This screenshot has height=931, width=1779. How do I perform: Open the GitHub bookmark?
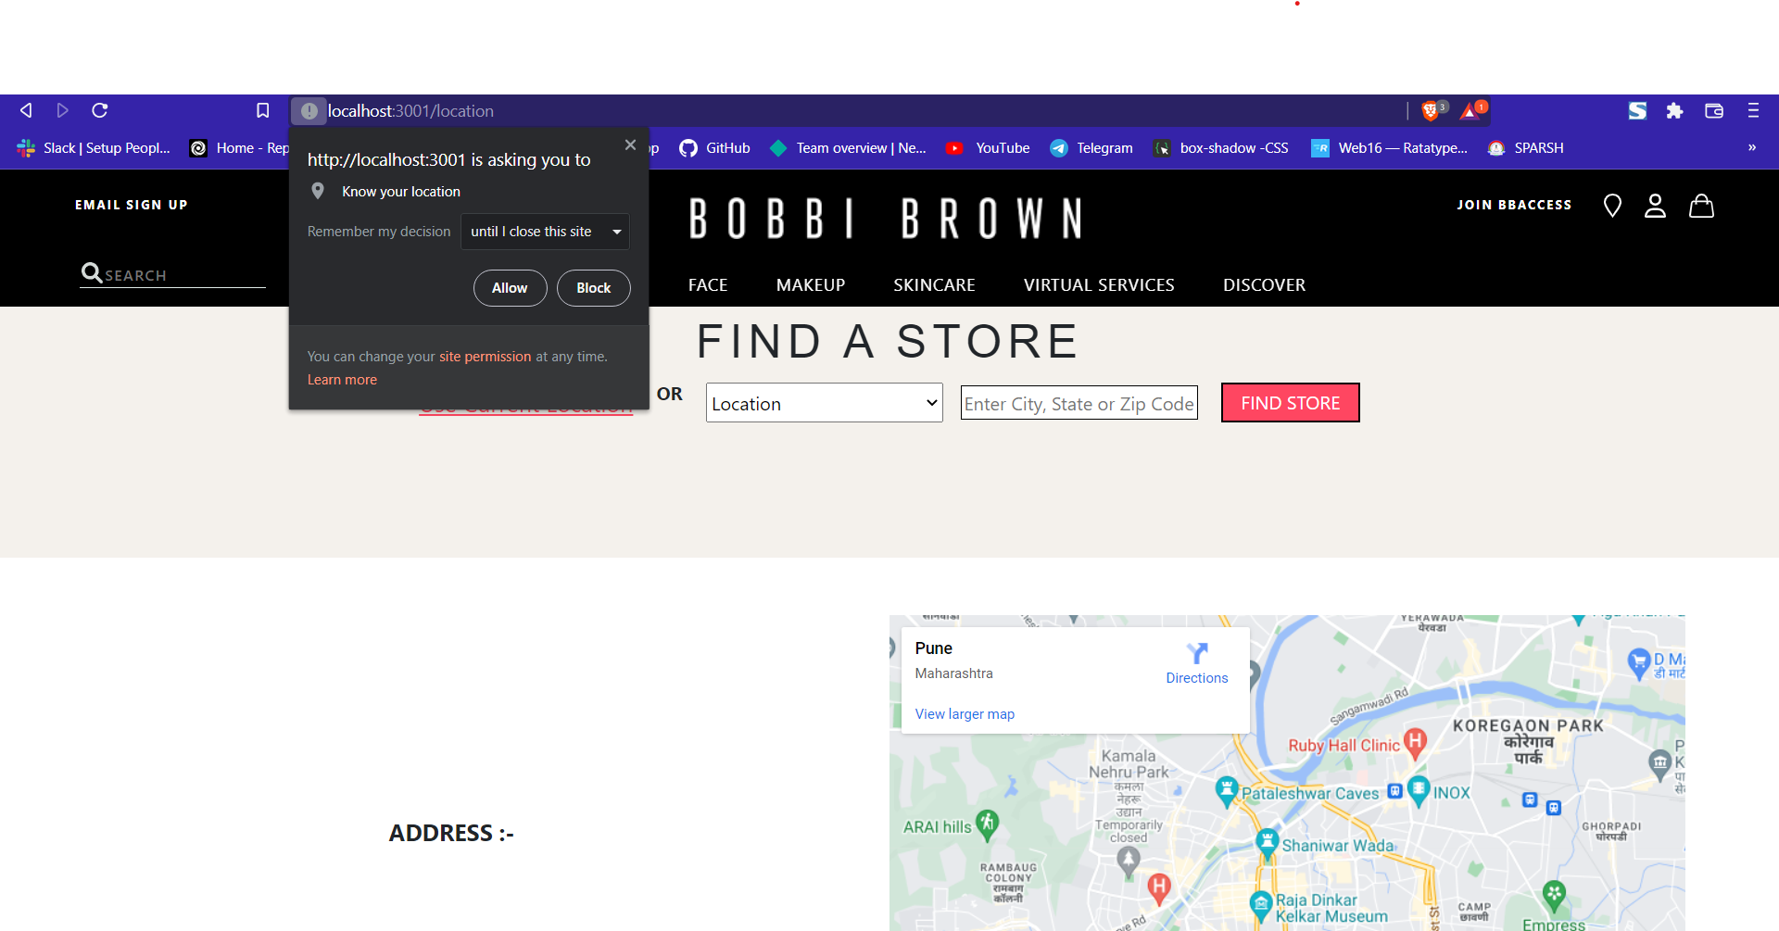(x=714, y=148)
